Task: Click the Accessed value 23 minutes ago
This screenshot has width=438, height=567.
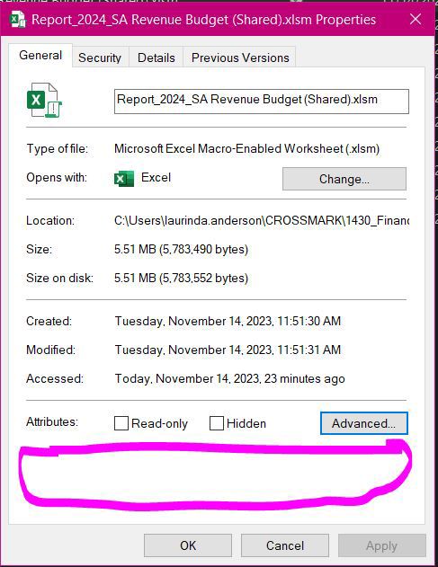Action: click(x=230, y=378)
